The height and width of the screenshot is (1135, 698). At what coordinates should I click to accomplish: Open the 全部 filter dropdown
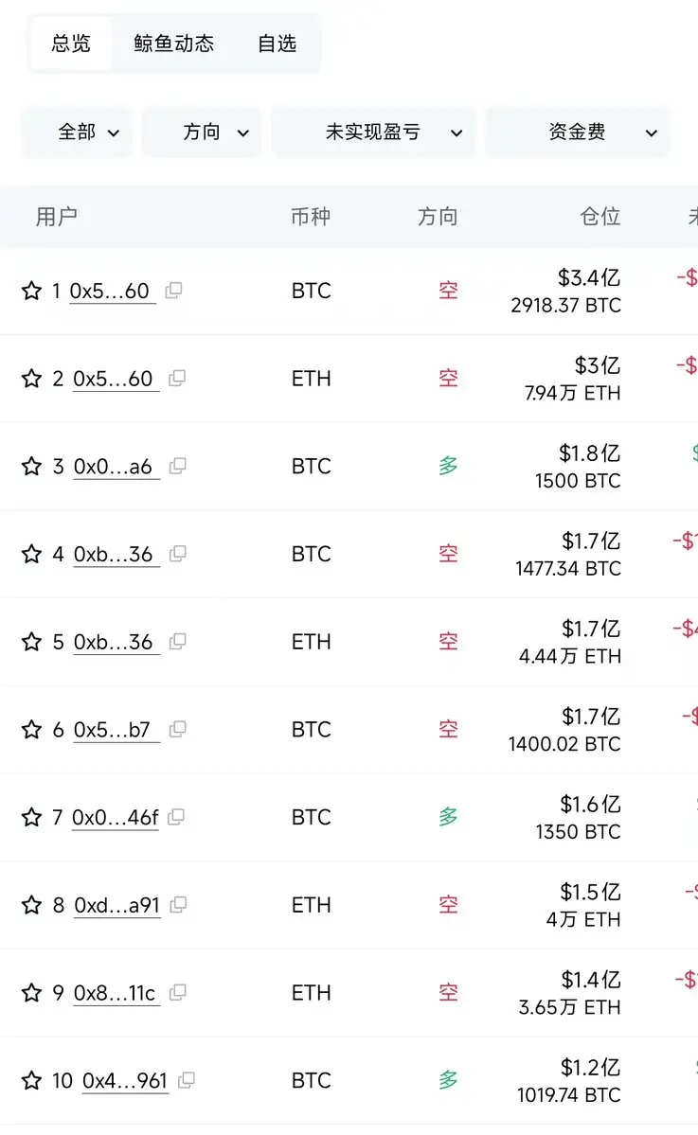pos(77,132)
